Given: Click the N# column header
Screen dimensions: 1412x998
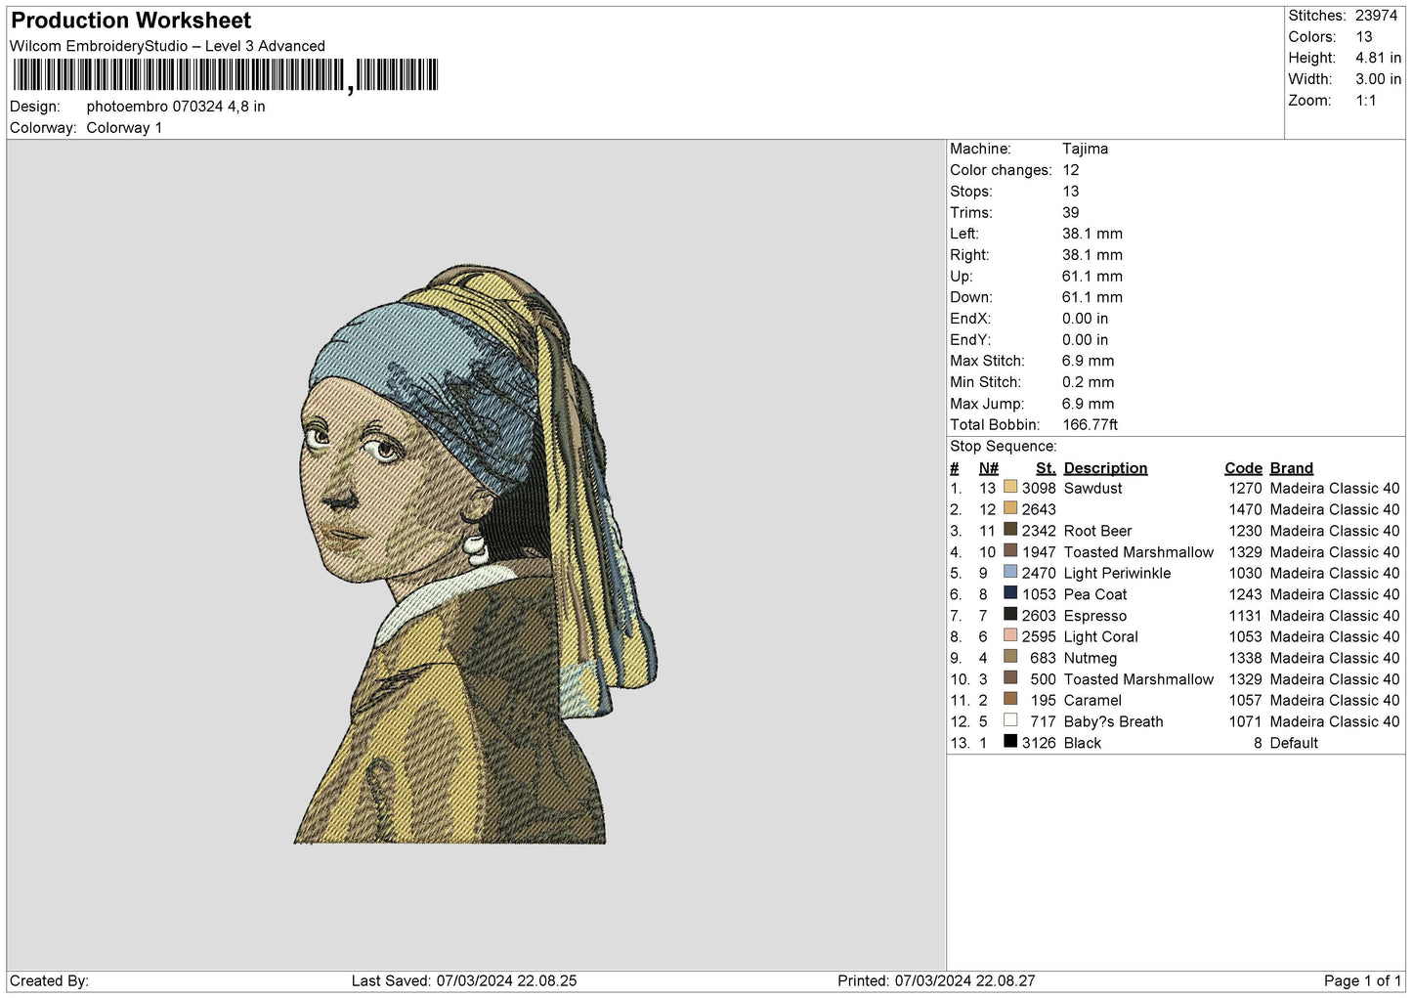Looking at the screenshot, I should [x=988, y=468].
